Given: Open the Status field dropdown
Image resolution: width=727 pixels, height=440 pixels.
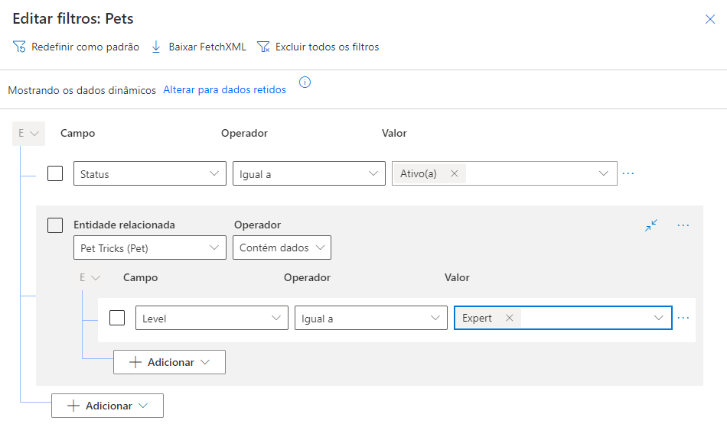Looking at the screenshot, I should coord(150,174).
